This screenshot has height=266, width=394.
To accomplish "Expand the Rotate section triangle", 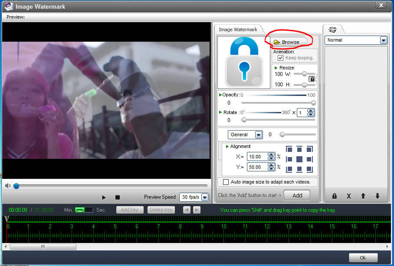I will coord(220,112).
